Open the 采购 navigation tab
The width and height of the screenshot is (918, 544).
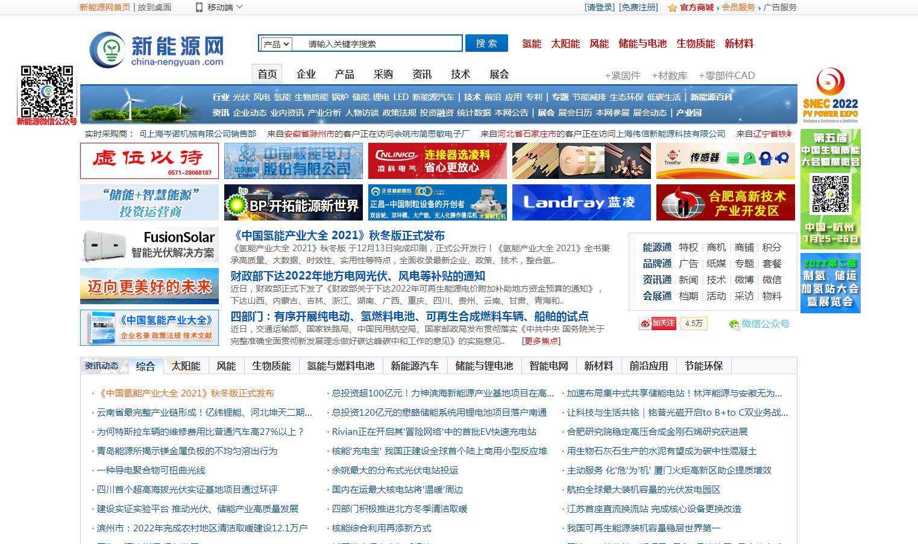383,74
